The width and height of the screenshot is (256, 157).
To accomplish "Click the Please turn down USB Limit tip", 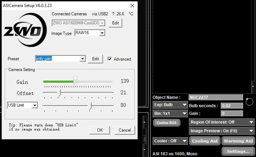I will [43, 127].
